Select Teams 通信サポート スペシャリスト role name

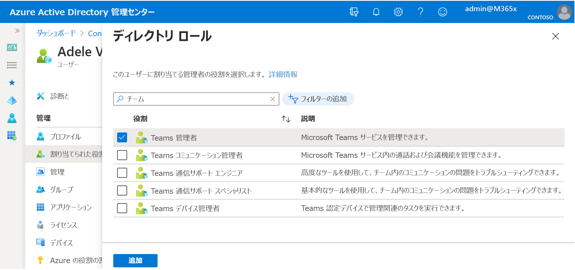pyautogui.click(x=201, y=191)
